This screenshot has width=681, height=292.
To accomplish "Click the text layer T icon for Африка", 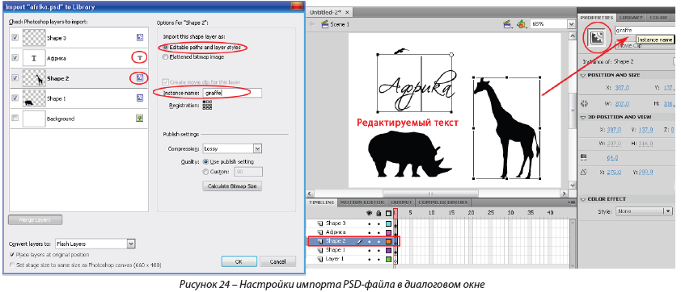I will coord(140,57).
